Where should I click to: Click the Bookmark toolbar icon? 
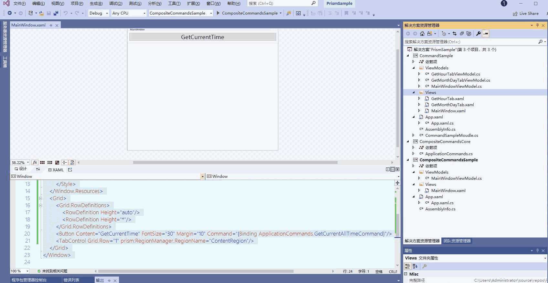tap(346, 13)
